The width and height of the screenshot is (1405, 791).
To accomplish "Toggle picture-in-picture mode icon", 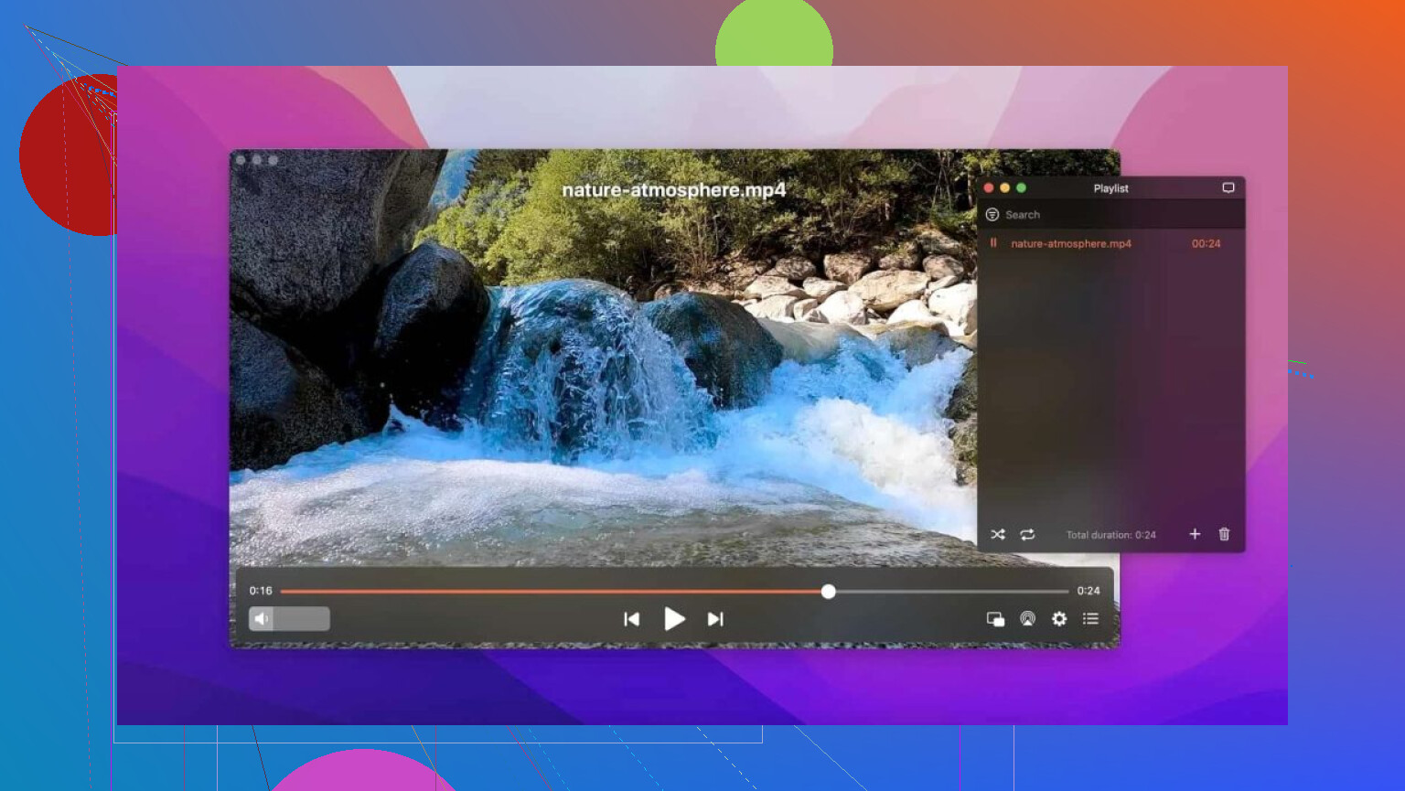I will [x=995, y=619].
